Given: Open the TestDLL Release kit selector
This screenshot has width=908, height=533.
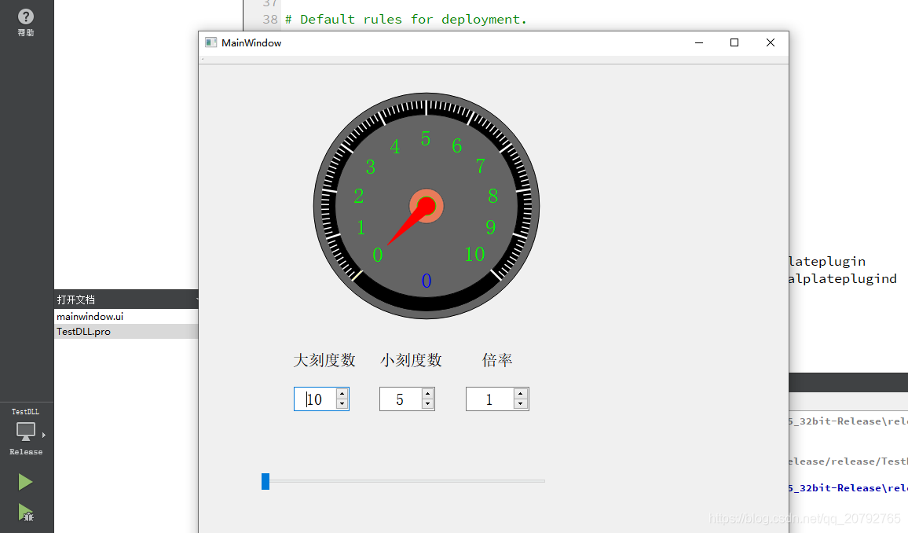Looking at the screenshot, I should tap(26, 431).
